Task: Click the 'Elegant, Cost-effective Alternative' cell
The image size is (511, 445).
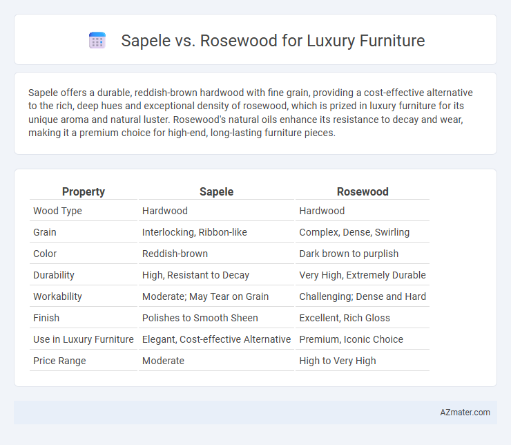Action: click(216, 339)
